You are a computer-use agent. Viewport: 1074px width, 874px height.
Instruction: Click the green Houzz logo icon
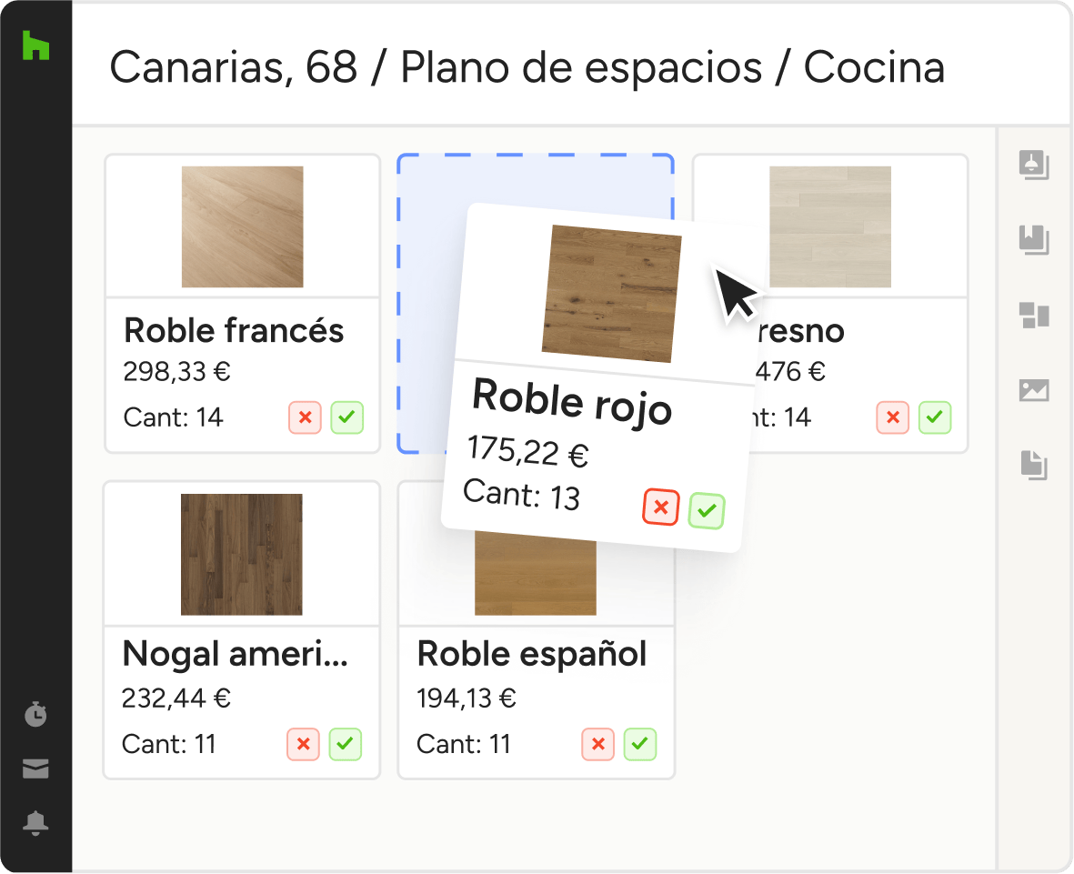35,45
